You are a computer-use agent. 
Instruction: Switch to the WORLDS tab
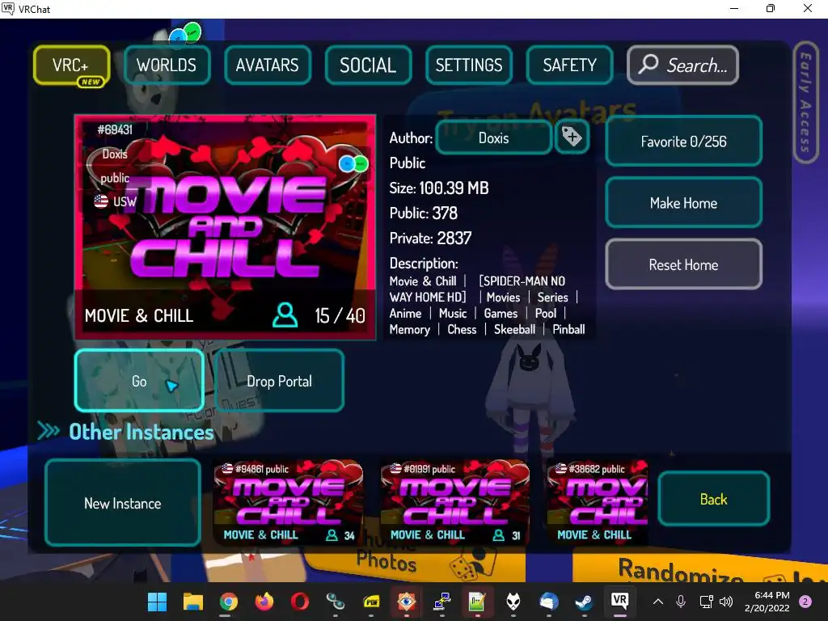pyautogui.click(x=167, y=65)
